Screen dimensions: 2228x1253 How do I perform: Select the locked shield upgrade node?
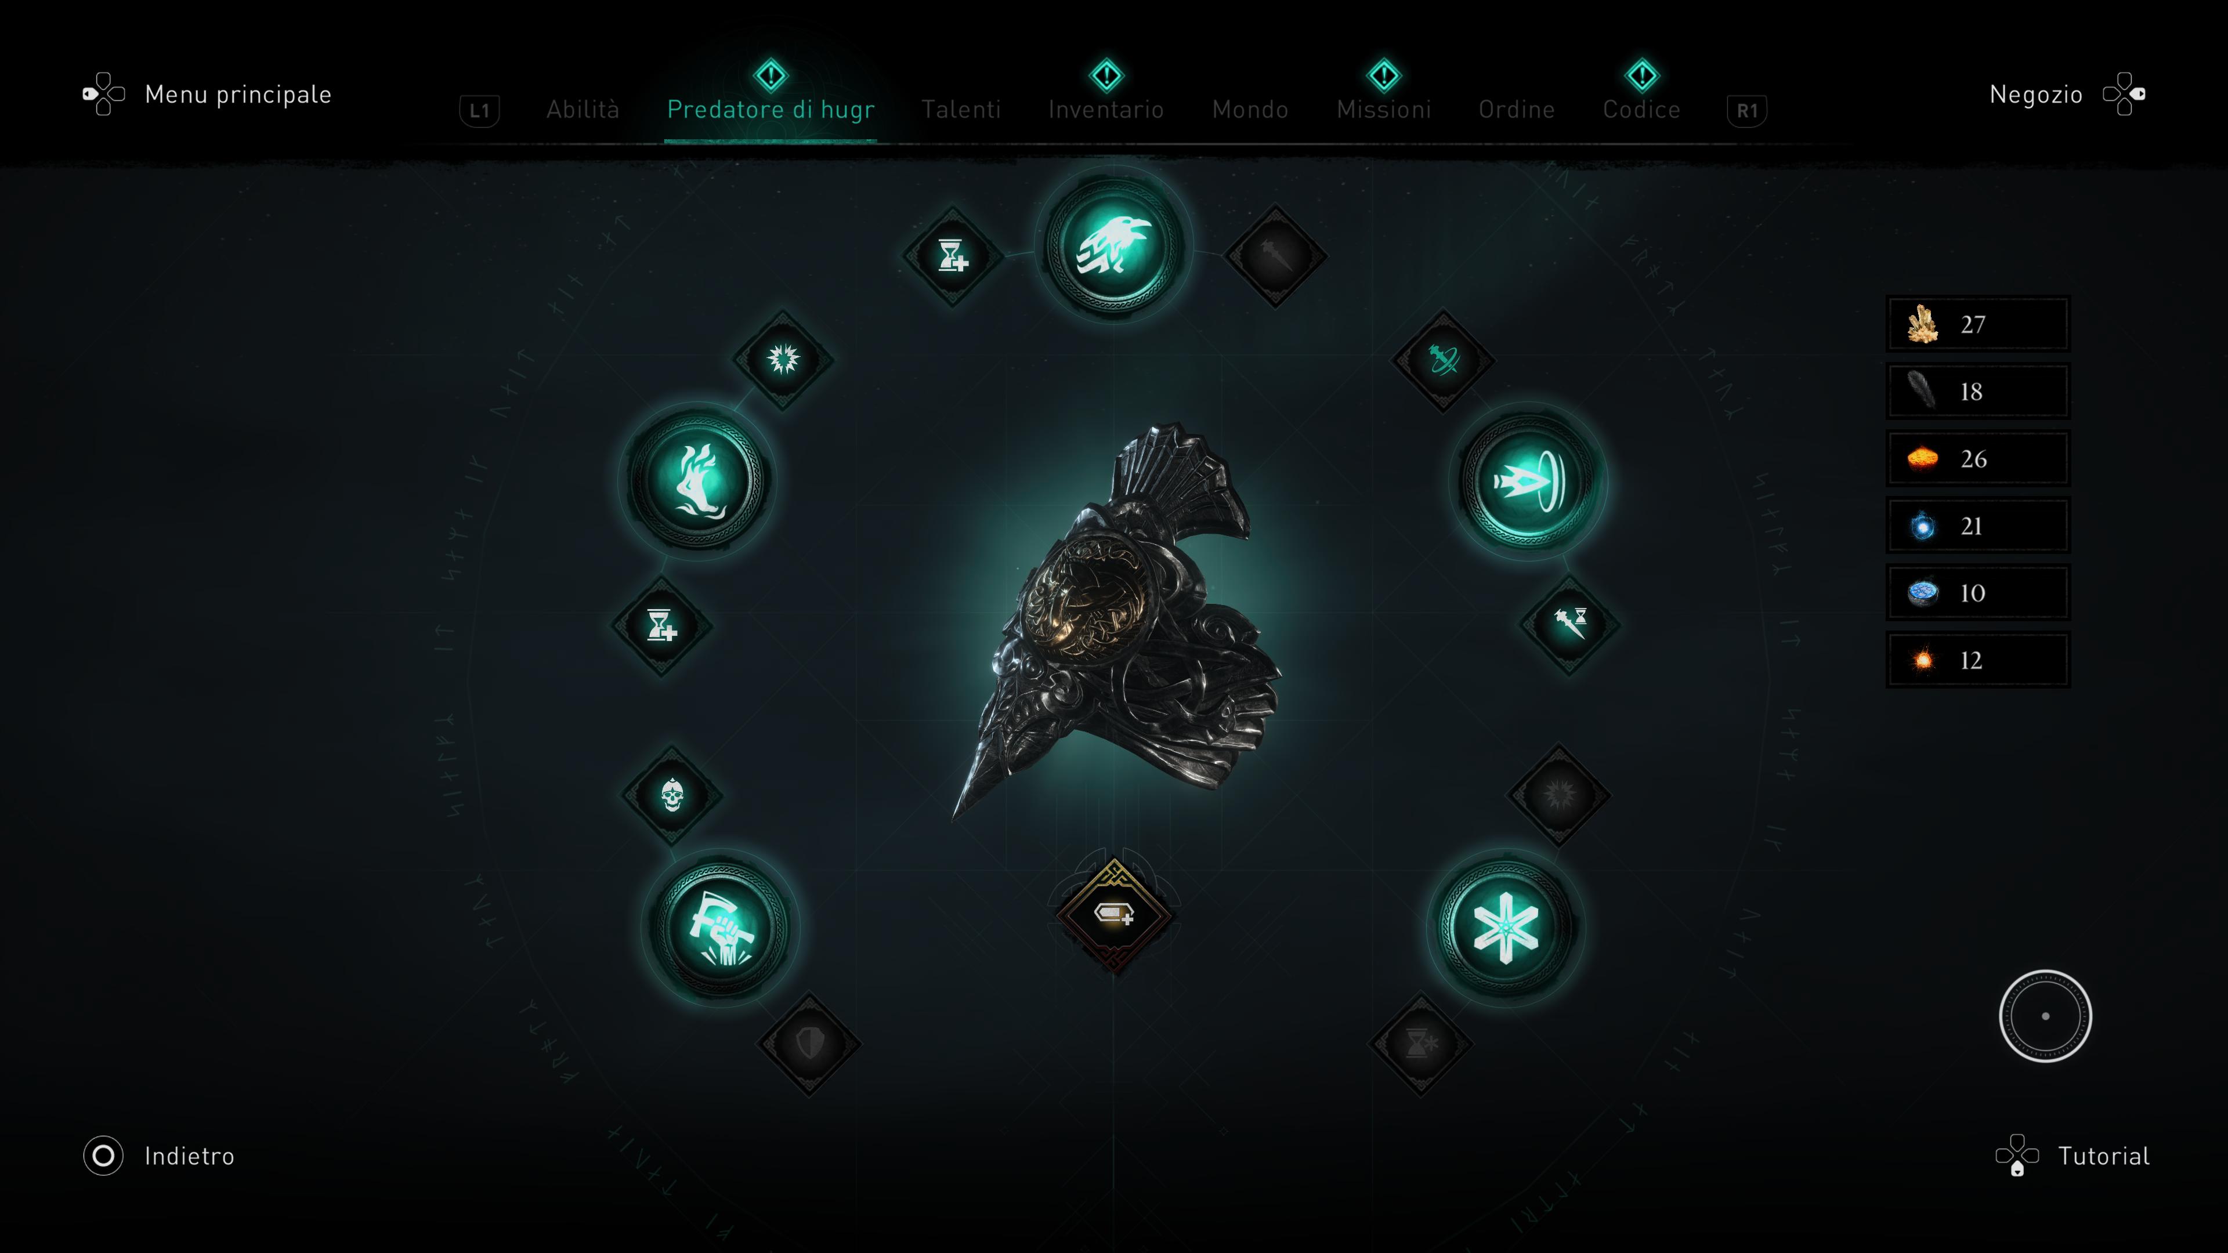[809, 1044]
